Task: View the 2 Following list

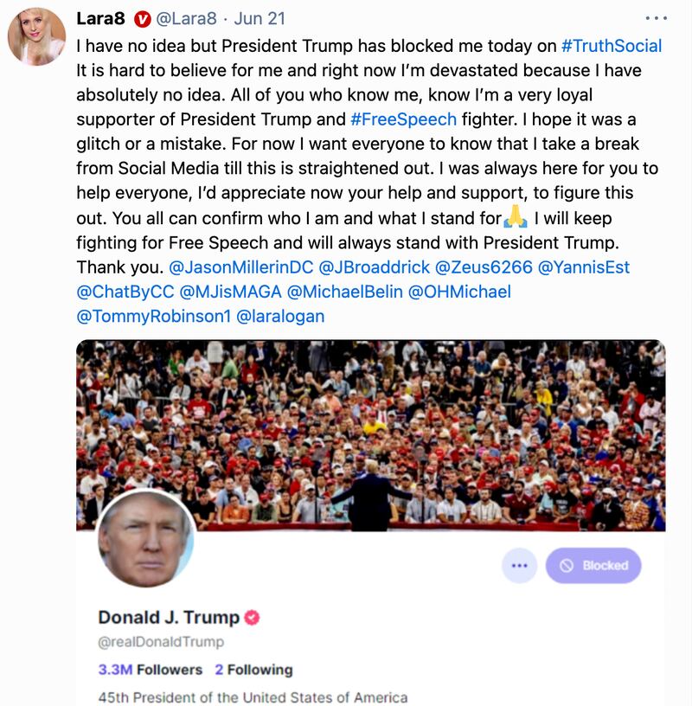Action: 253,670
